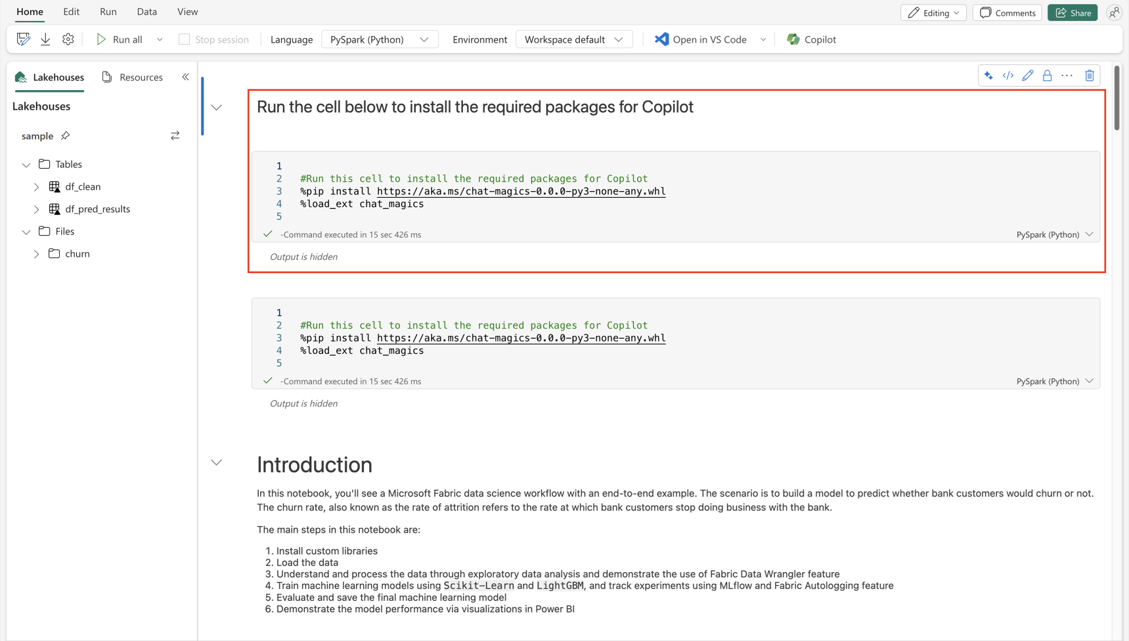Select the Copilot sparkle icon on the cell toolbar
The height and width of the screenshot is (641, 1129).
coord(988,75)
